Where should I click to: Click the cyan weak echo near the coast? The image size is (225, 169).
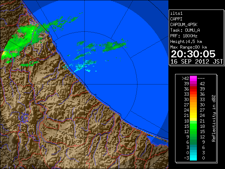coord(79,68)
